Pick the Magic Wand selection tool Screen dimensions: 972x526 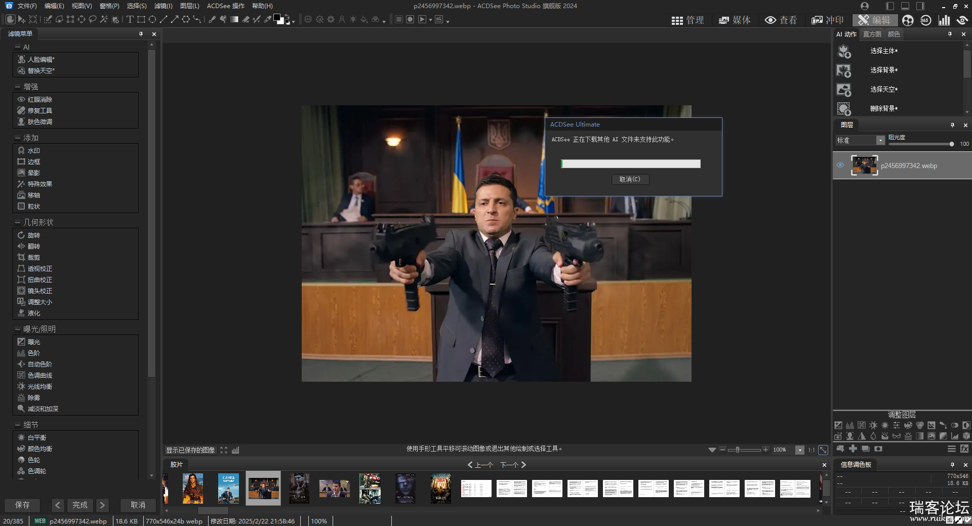pos(104,19)
